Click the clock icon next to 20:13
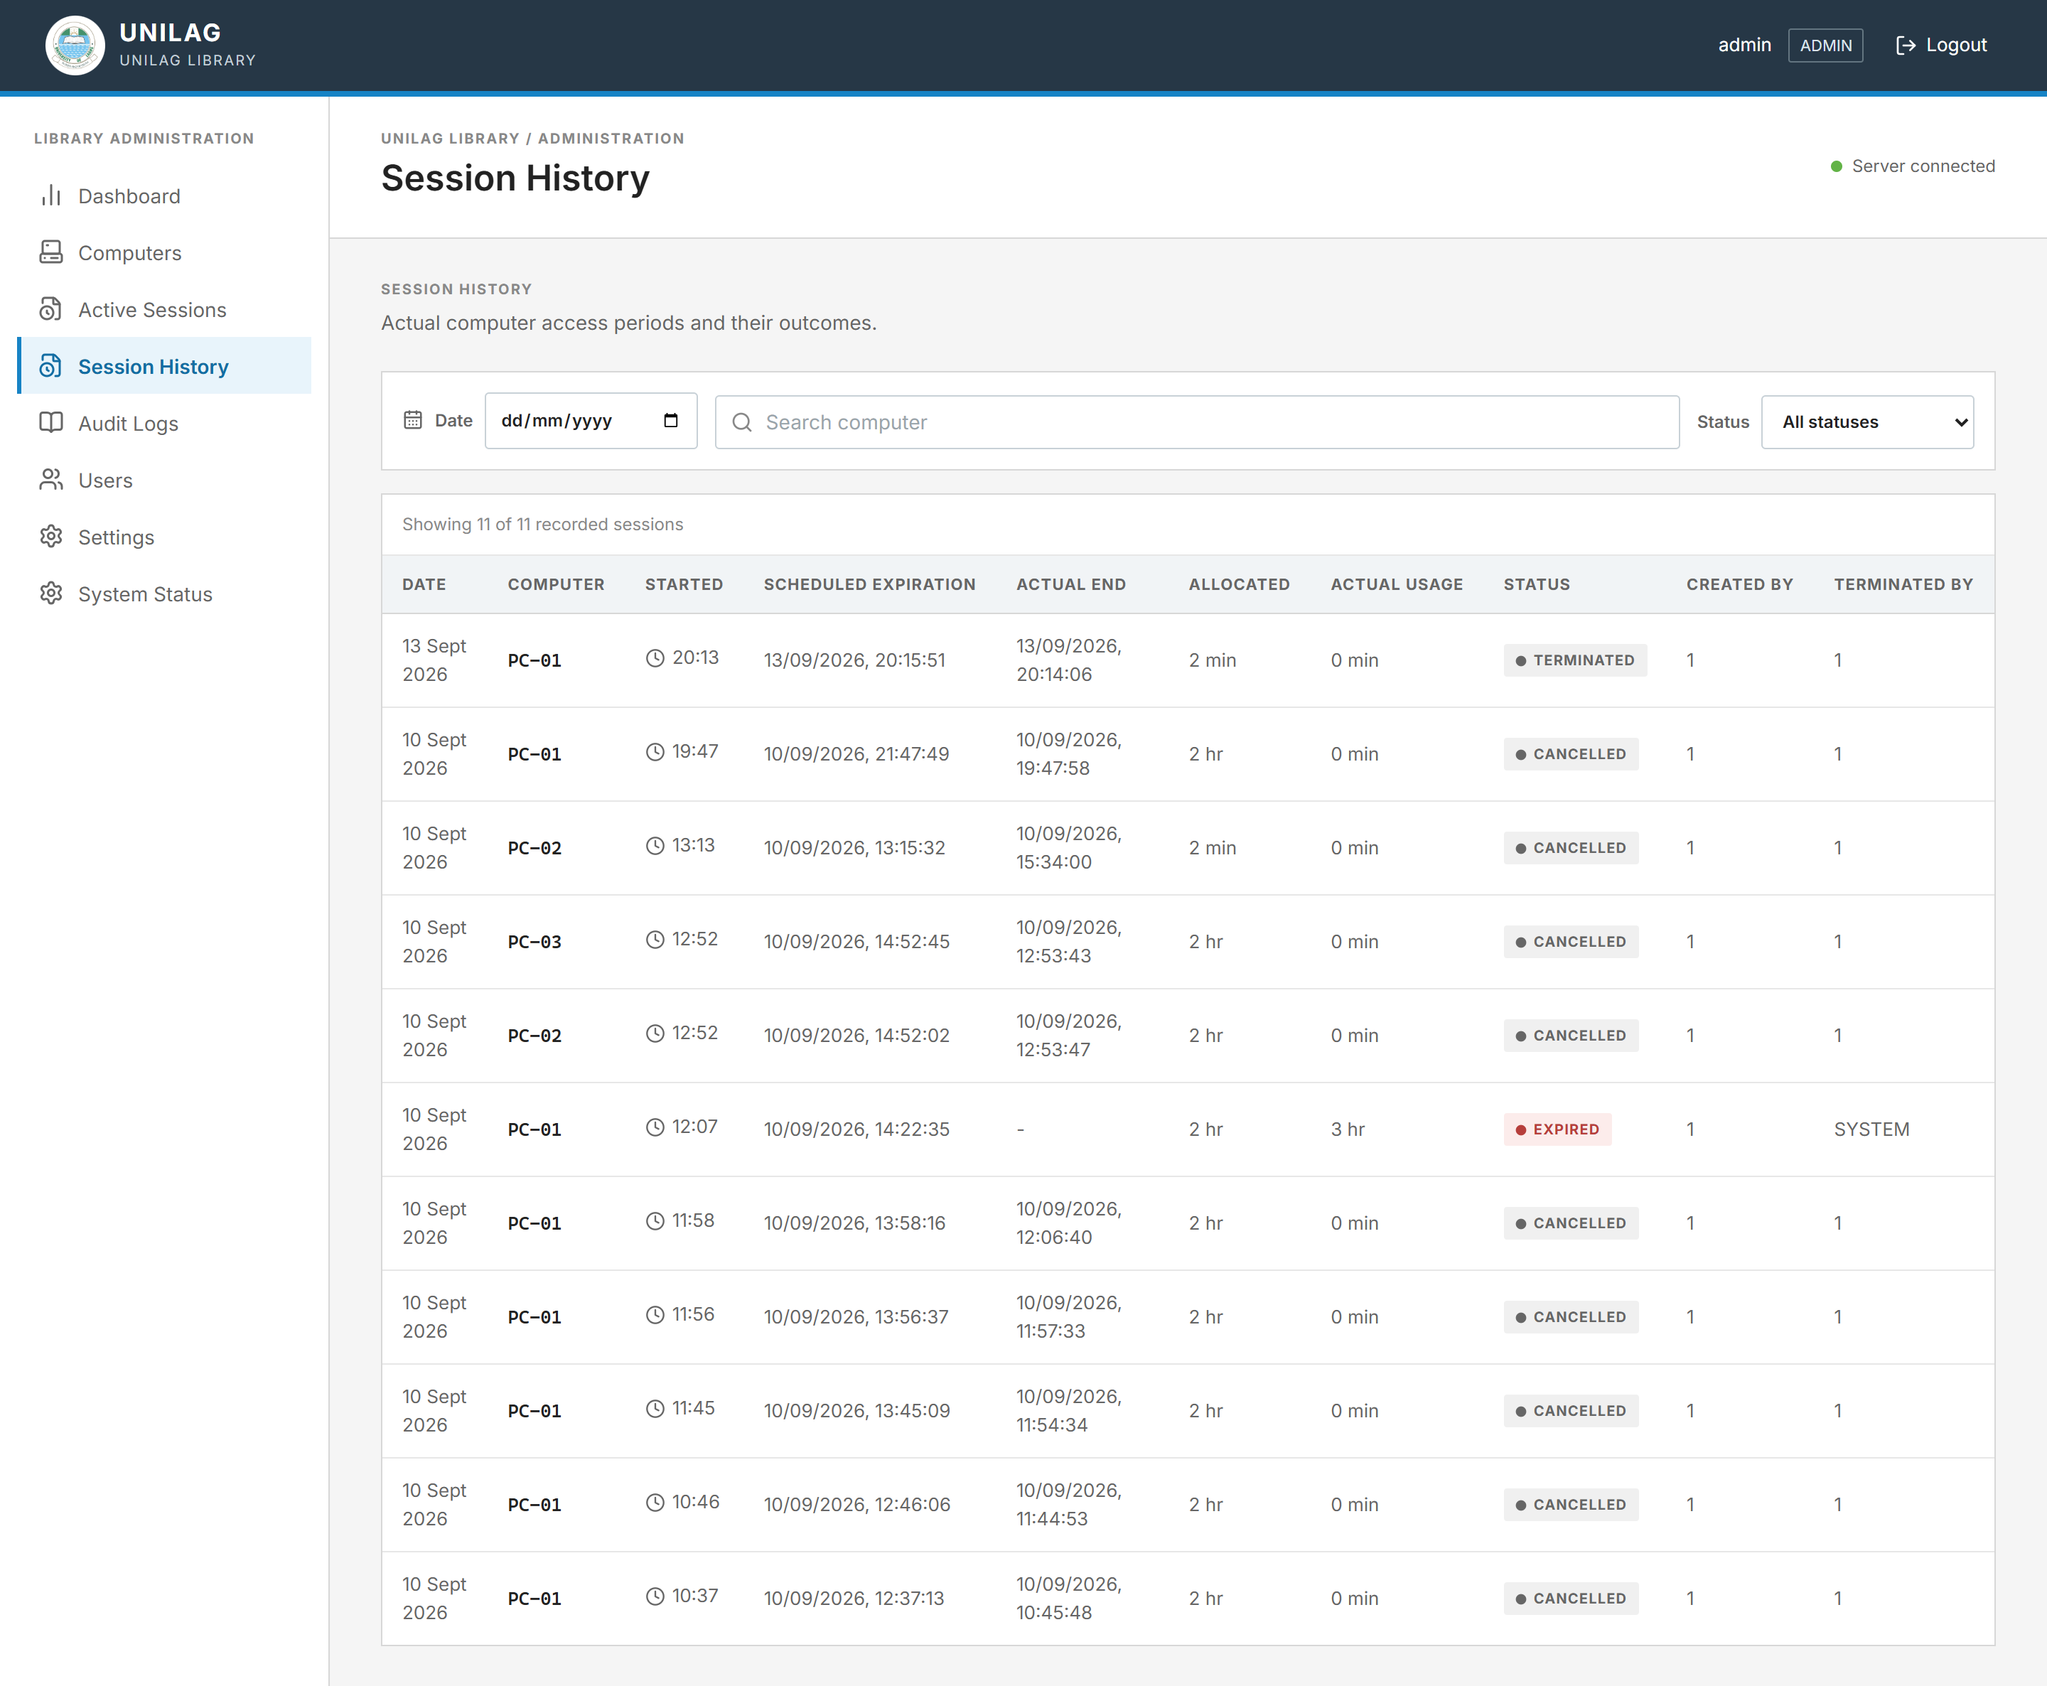The image size is (2047, 1686). coord(655,658)
